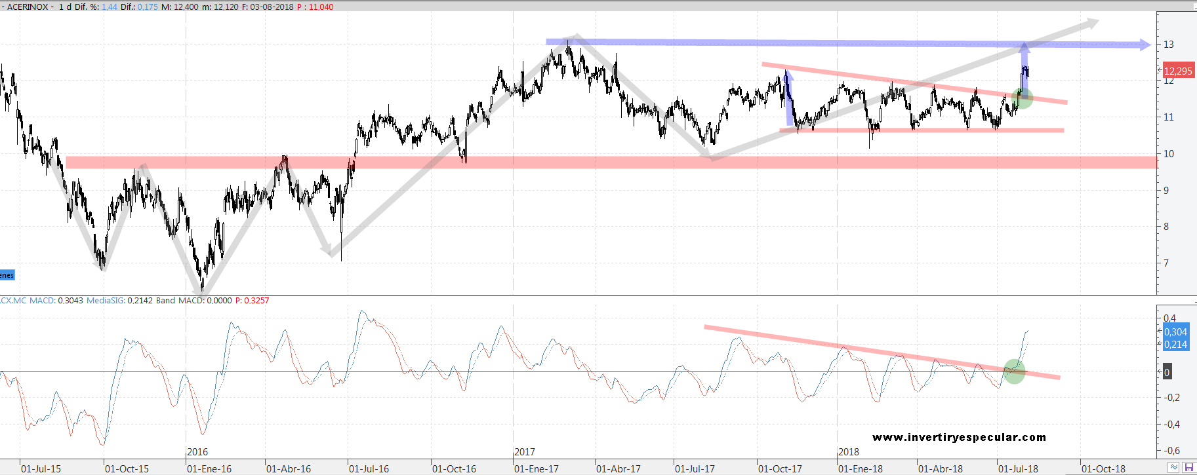Click the blue horizontal arrowhead at 13
This screenshot has height=475, width=1197.
1145,45
